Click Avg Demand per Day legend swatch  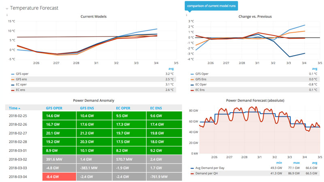coord(192,168)
